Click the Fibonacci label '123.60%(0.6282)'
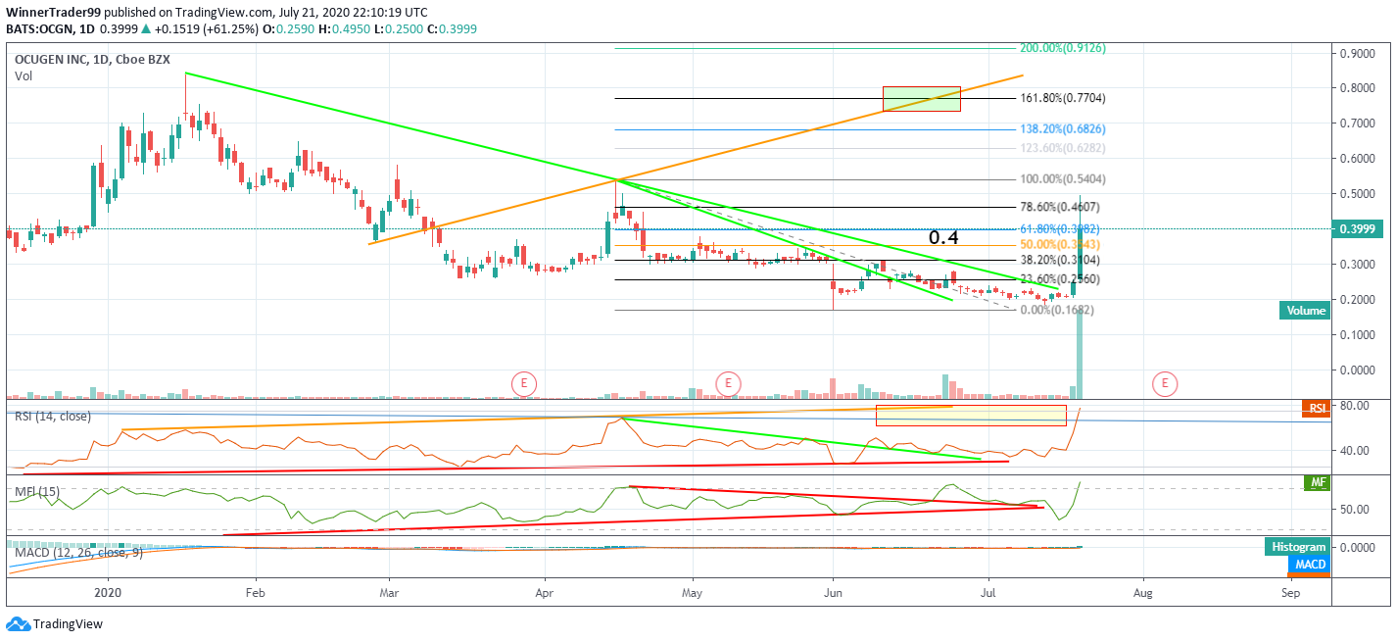The width and height of the screenshot is (1397, 642). (1063, 148)
